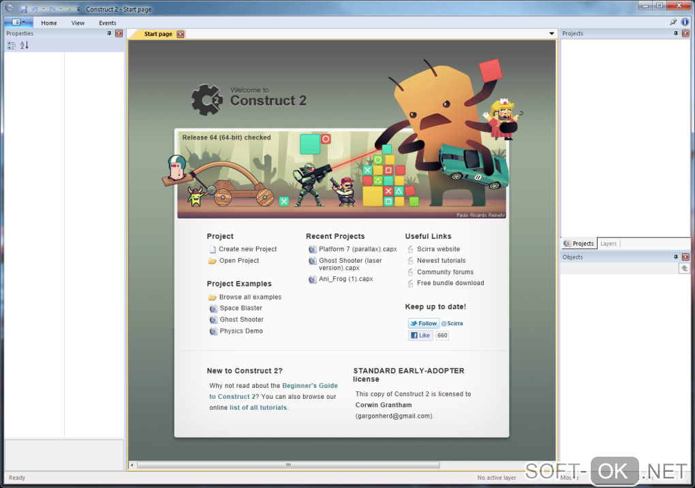
Task: Click the Construct 2 gear logo
Action: (x=207, y=100)
